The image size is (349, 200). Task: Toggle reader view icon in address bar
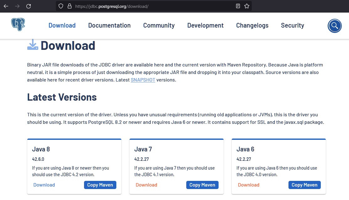(x=238, y=6)
